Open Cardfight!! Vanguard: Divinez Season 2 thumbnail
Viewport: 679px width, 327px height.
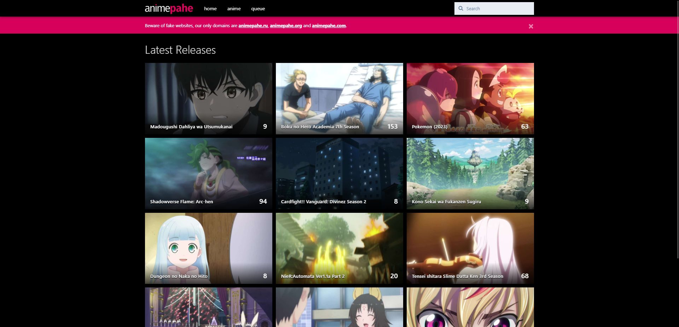[339, 174]
